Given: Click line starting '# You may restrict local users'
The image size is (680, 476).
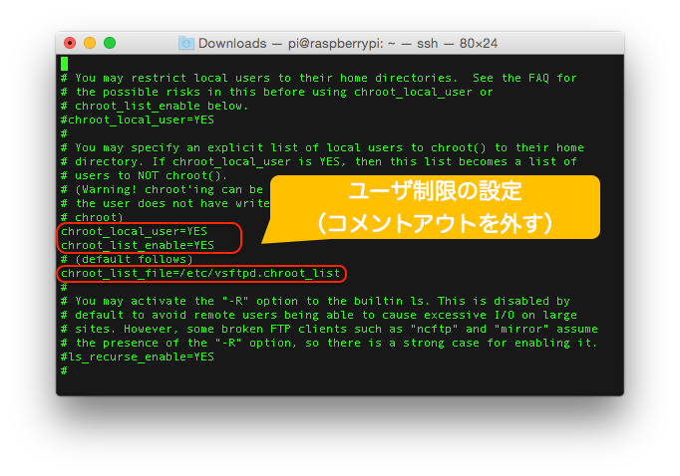Looking at the screenshot, I should (319, 78).
